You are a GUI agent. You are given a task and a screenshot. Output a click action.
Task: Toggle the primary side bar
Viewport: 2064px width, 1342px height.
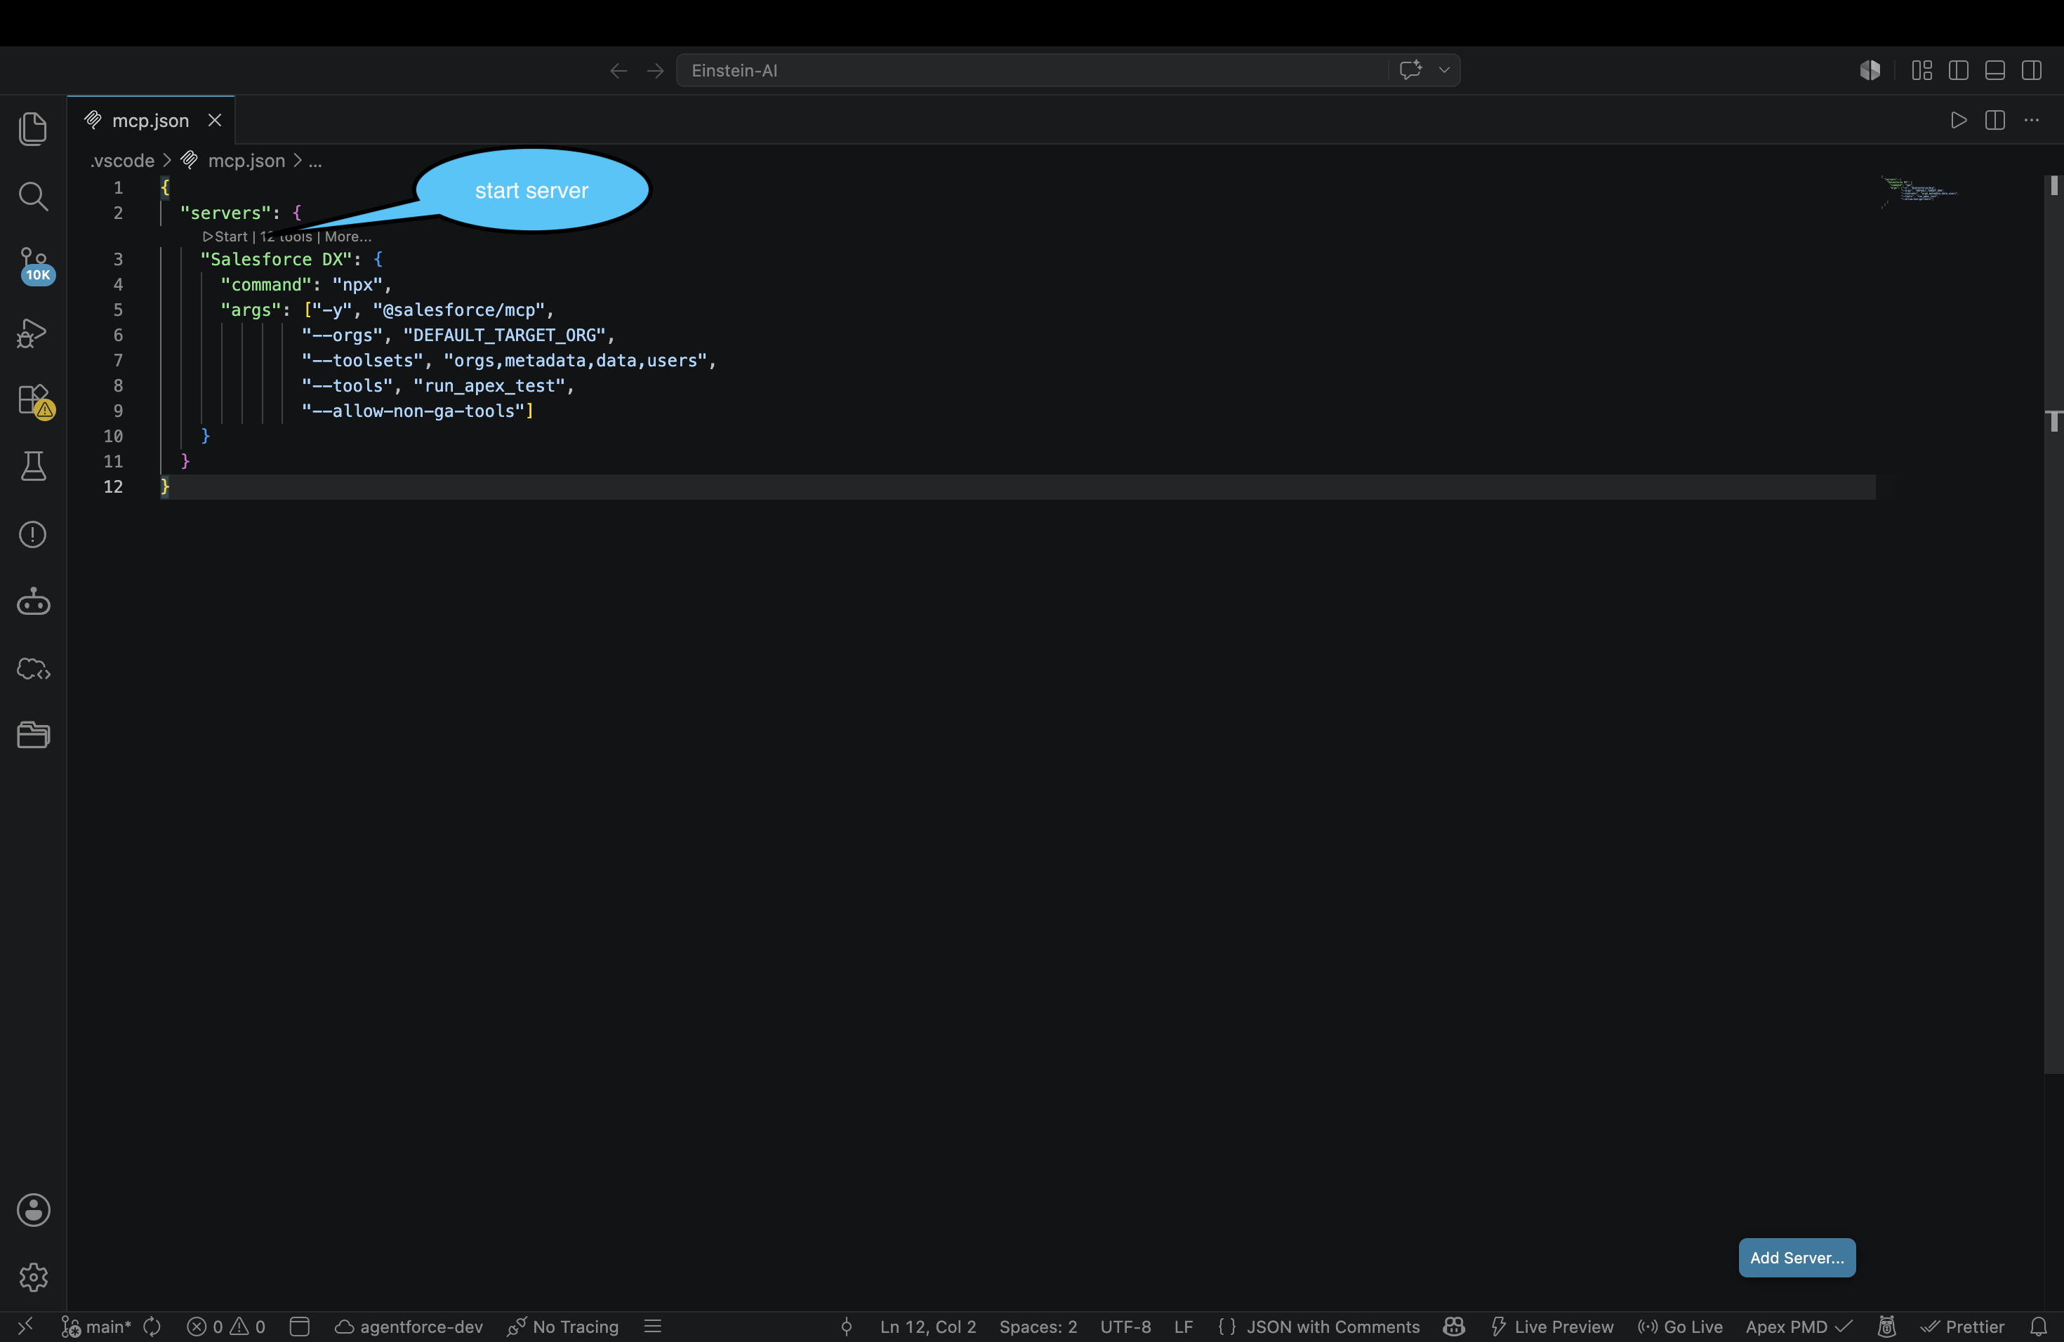tap(1958, 70)
